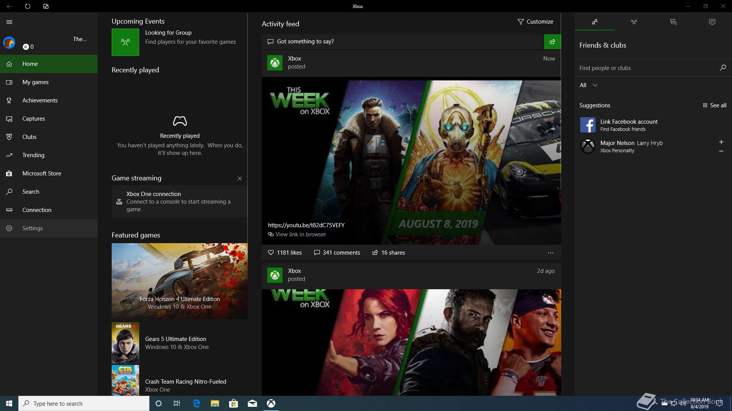Open Settings in sidebar

click(x=49, y=228)
